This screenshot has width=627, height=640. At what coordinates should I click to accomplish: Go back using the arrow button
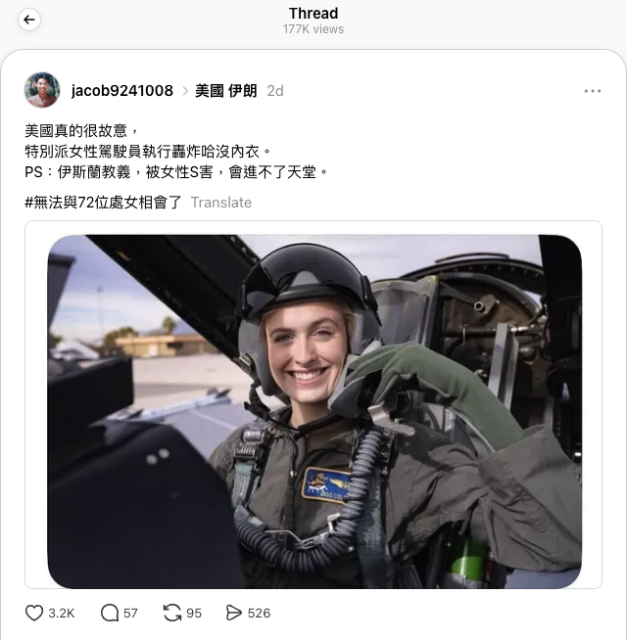pos(29,20)
